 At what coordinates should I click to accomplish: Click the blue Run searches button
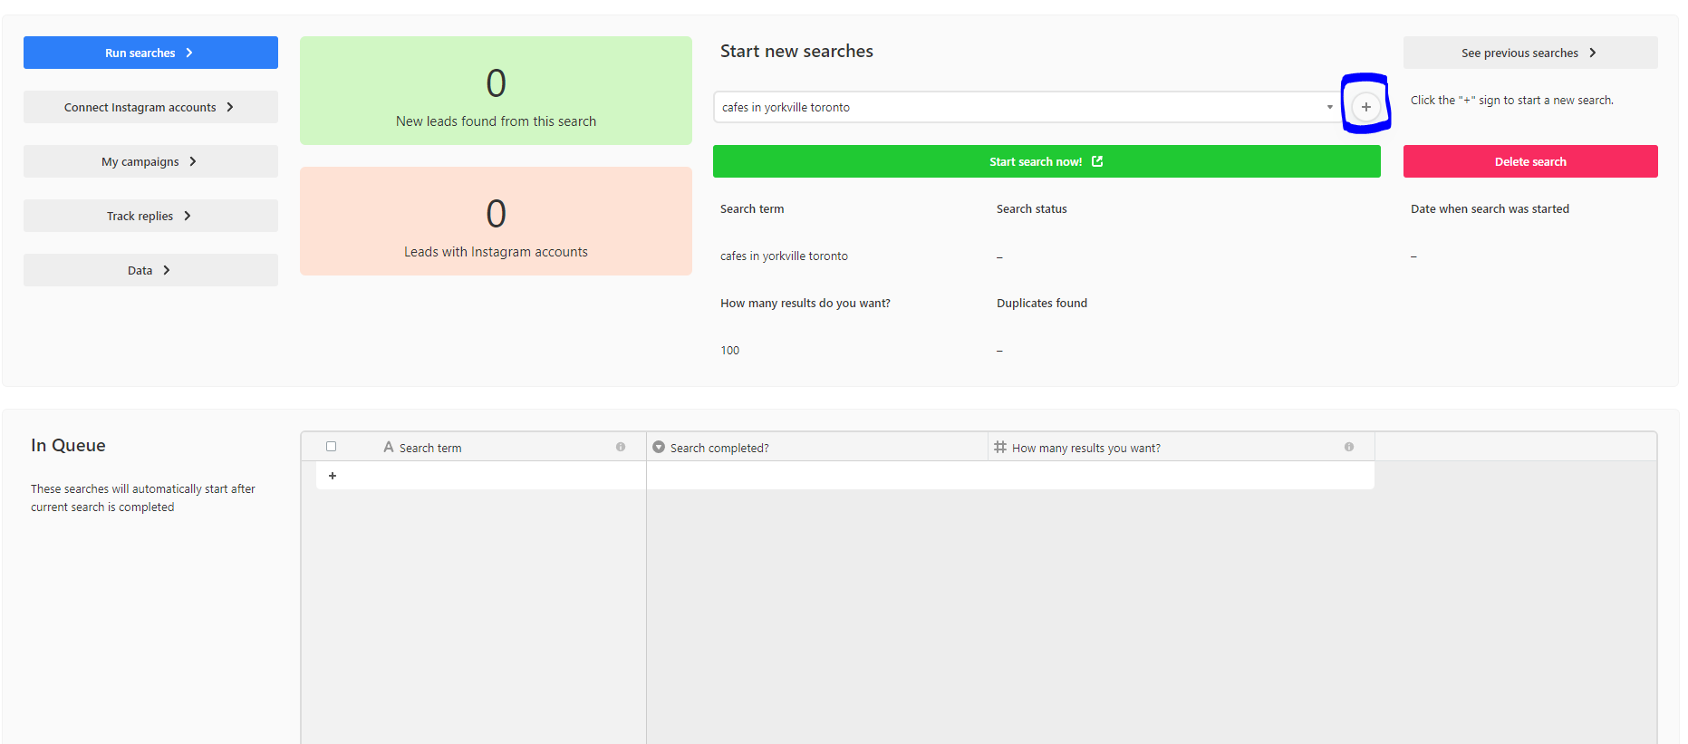(150, 53)
